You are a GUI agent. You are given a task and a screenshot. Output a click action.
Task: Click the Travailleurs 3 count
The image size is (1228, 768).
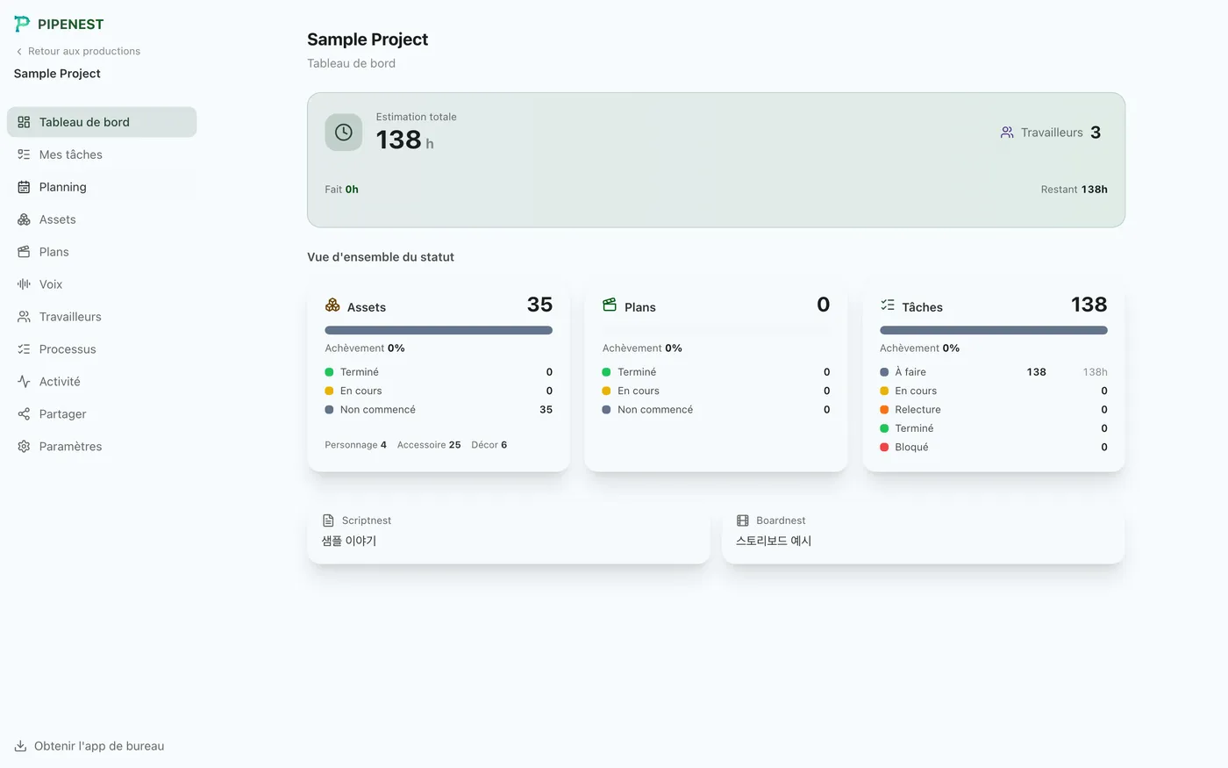1051,133
